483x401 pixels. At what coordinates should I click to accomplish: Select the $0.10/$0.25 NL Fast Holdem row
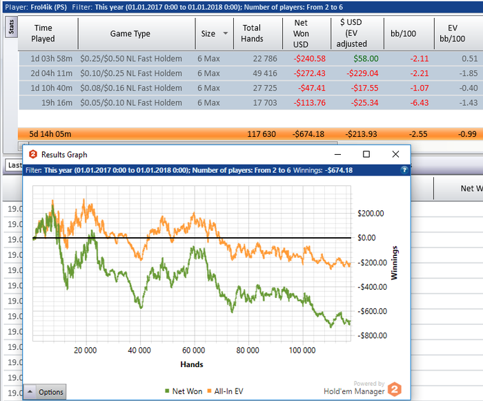click(x=250, y=73)
